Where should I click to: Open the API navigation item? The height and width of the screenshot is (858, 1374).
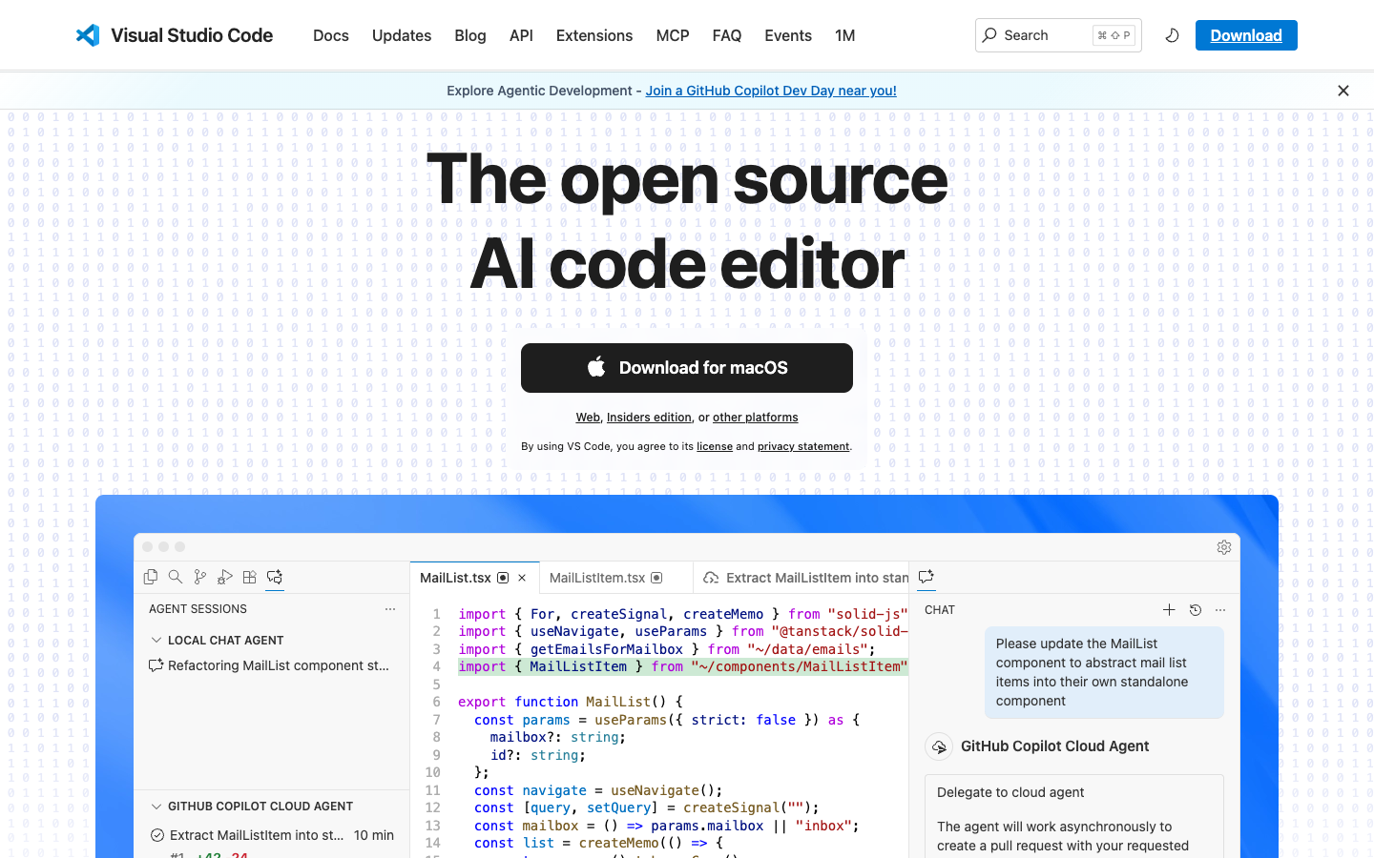(521, 35)
